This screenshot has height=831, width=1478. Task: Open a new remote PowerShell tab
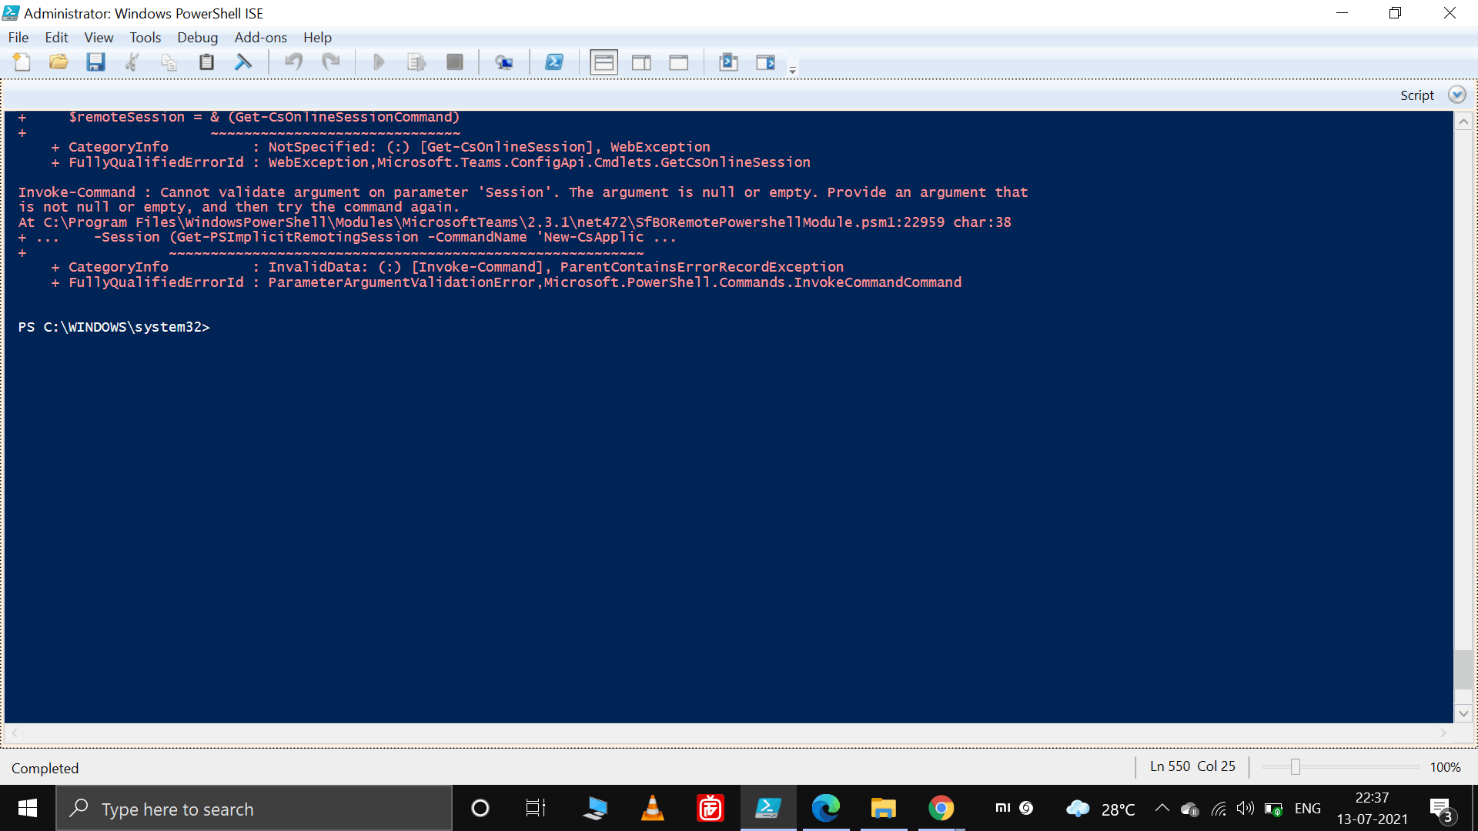click(x=506, y=62)
